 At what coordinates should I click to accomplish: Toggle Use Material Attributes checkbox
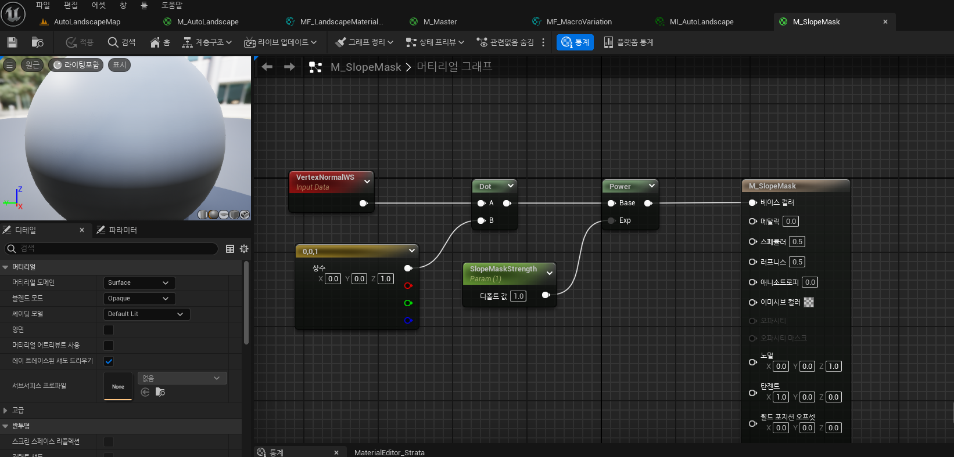(109, 346)
